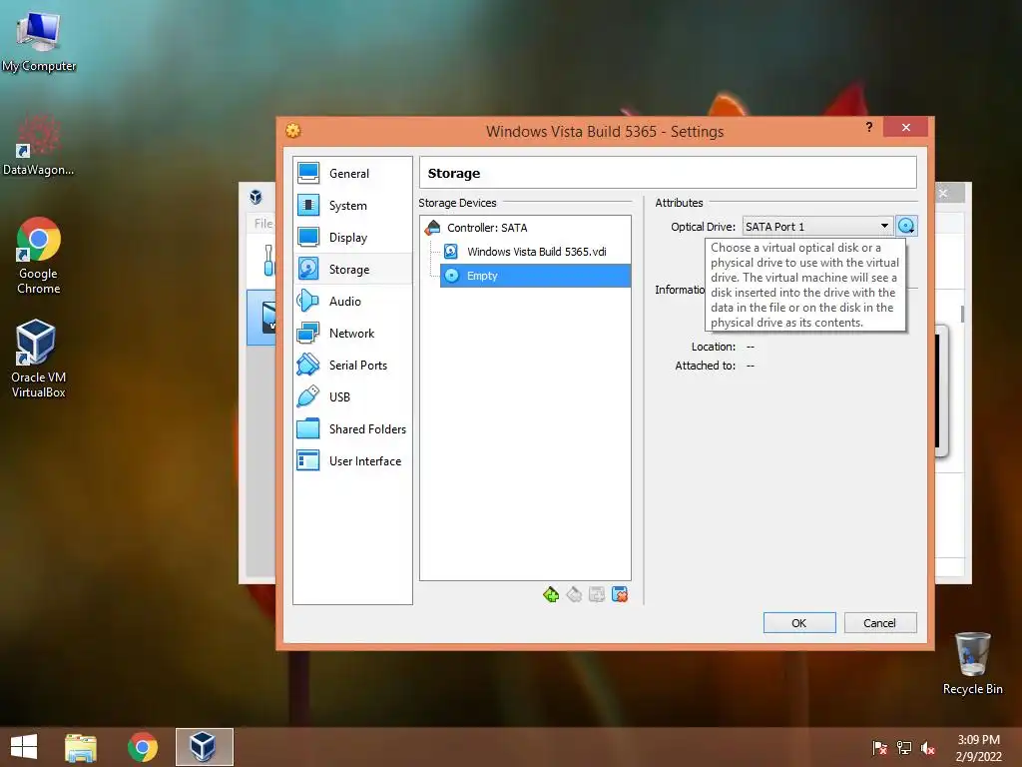Open the Shared Folders settings category
Screen dimensions: 1022x767
pyautogui.click(x=352, y=429)
